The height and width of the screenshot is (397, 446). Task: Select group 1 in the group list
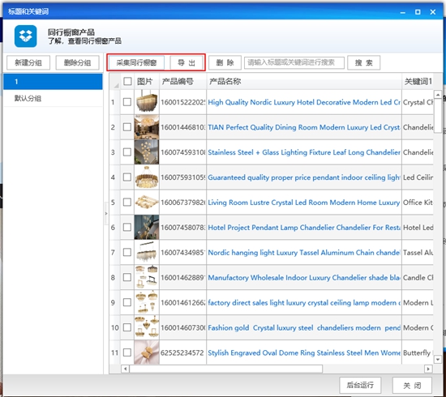coord(53,82)
